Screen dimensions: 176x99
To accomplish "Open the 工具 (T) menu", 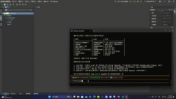I will 27,1.
